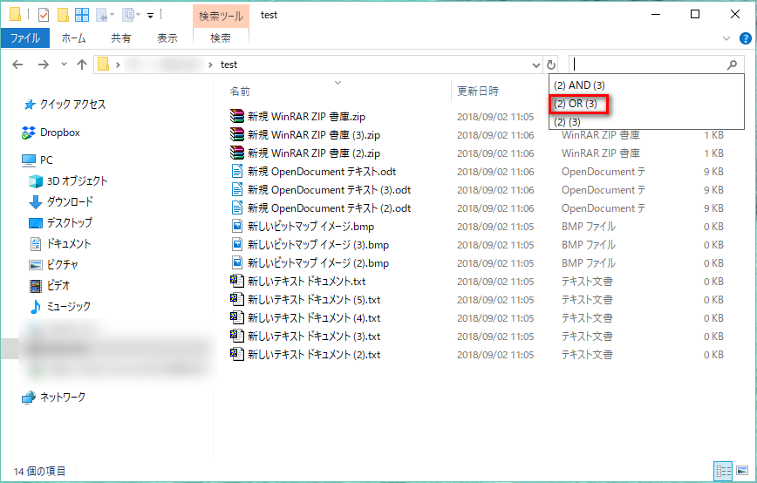Expand the ribbon using the chevron

pos(726,38)
